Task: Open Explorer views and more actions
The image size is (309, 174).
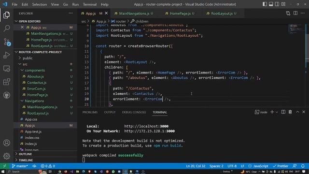Action: click(x=70, y=13)
